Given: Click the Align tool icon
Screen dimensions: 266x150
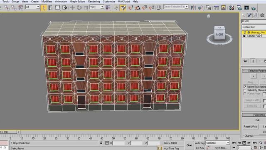Looking at the screenshot, I should pyautogui.click(x=200, y=7).
